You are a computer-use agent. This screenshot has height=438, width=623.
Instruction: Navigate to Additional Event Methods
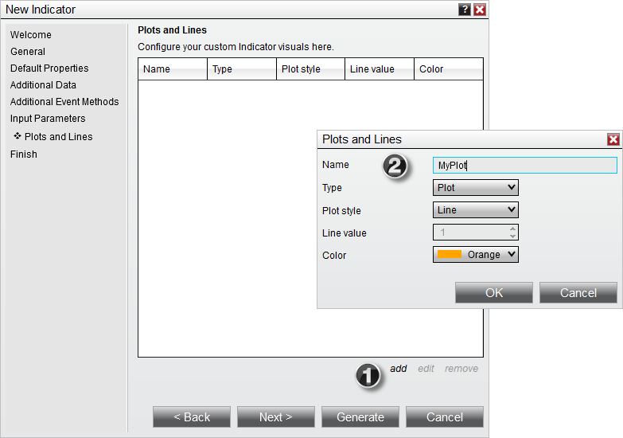point(64,102)
